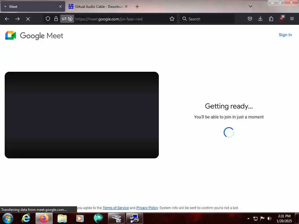The height and width of the screenshot is (224, 299).
Task: Open the Windows Start menu
Action: coord(8,218)
